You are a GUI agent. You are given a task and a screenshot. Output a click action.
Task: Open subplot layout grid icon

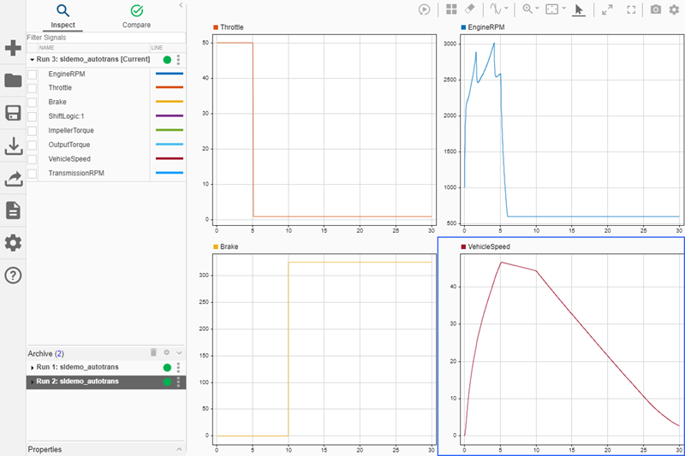(451, 9)
